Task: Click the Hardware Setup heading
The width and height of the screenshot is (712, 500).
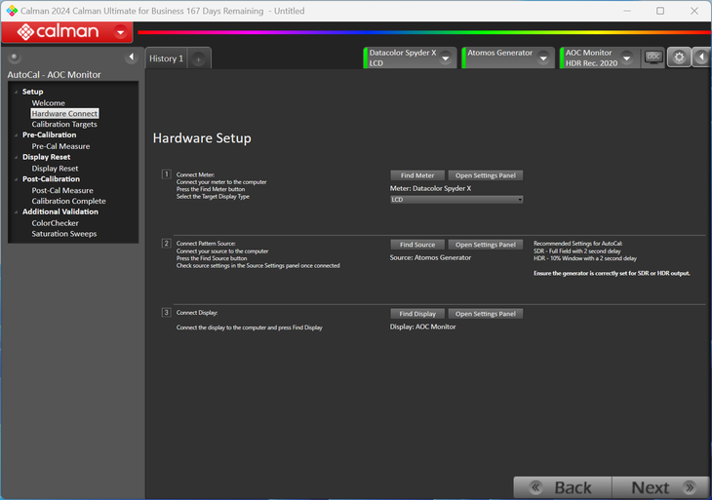Action: 202,138
